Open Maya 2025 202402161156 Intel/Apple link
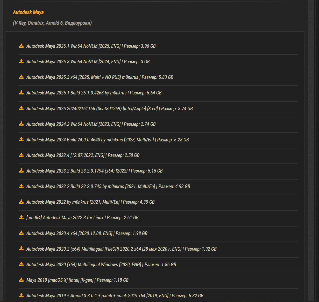 coord(110,109)
